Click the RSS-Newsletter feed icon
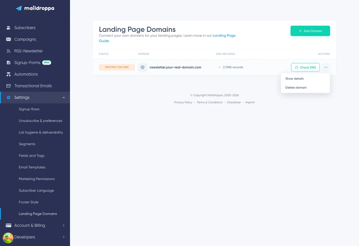 click(x=8, y=51)
